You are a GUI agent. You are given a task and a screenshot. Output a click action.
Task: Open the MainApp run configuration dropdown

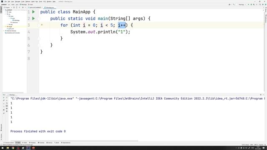click(242, 5)
